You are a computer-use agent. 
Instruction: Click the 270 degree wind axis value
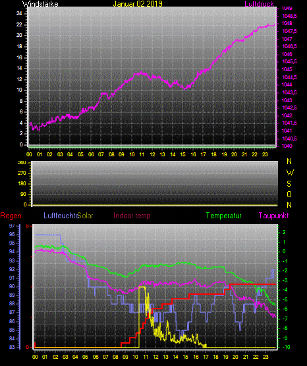[22, 173]
